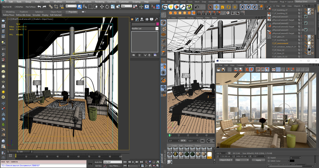The height and width of the screenshot is (168, 319).
Task: Click the pink object color swatch
Action: (157, 24)
